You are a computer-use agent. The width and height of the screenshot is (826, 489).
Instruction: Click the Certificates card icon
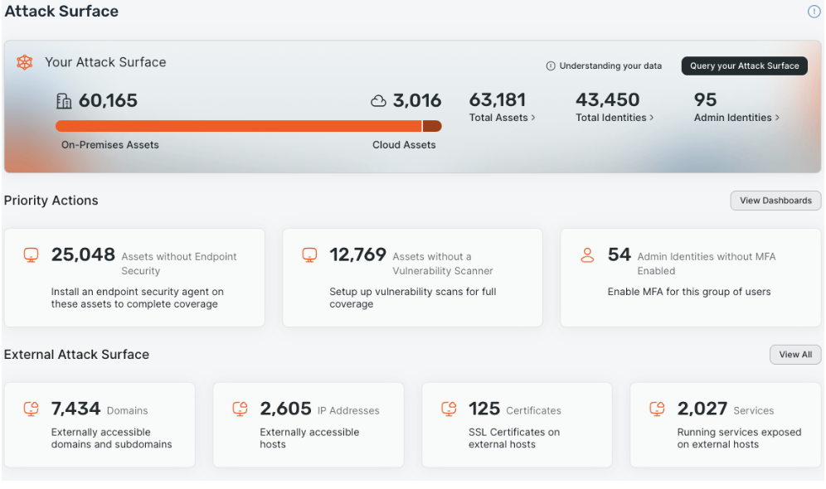coord(449,409)
